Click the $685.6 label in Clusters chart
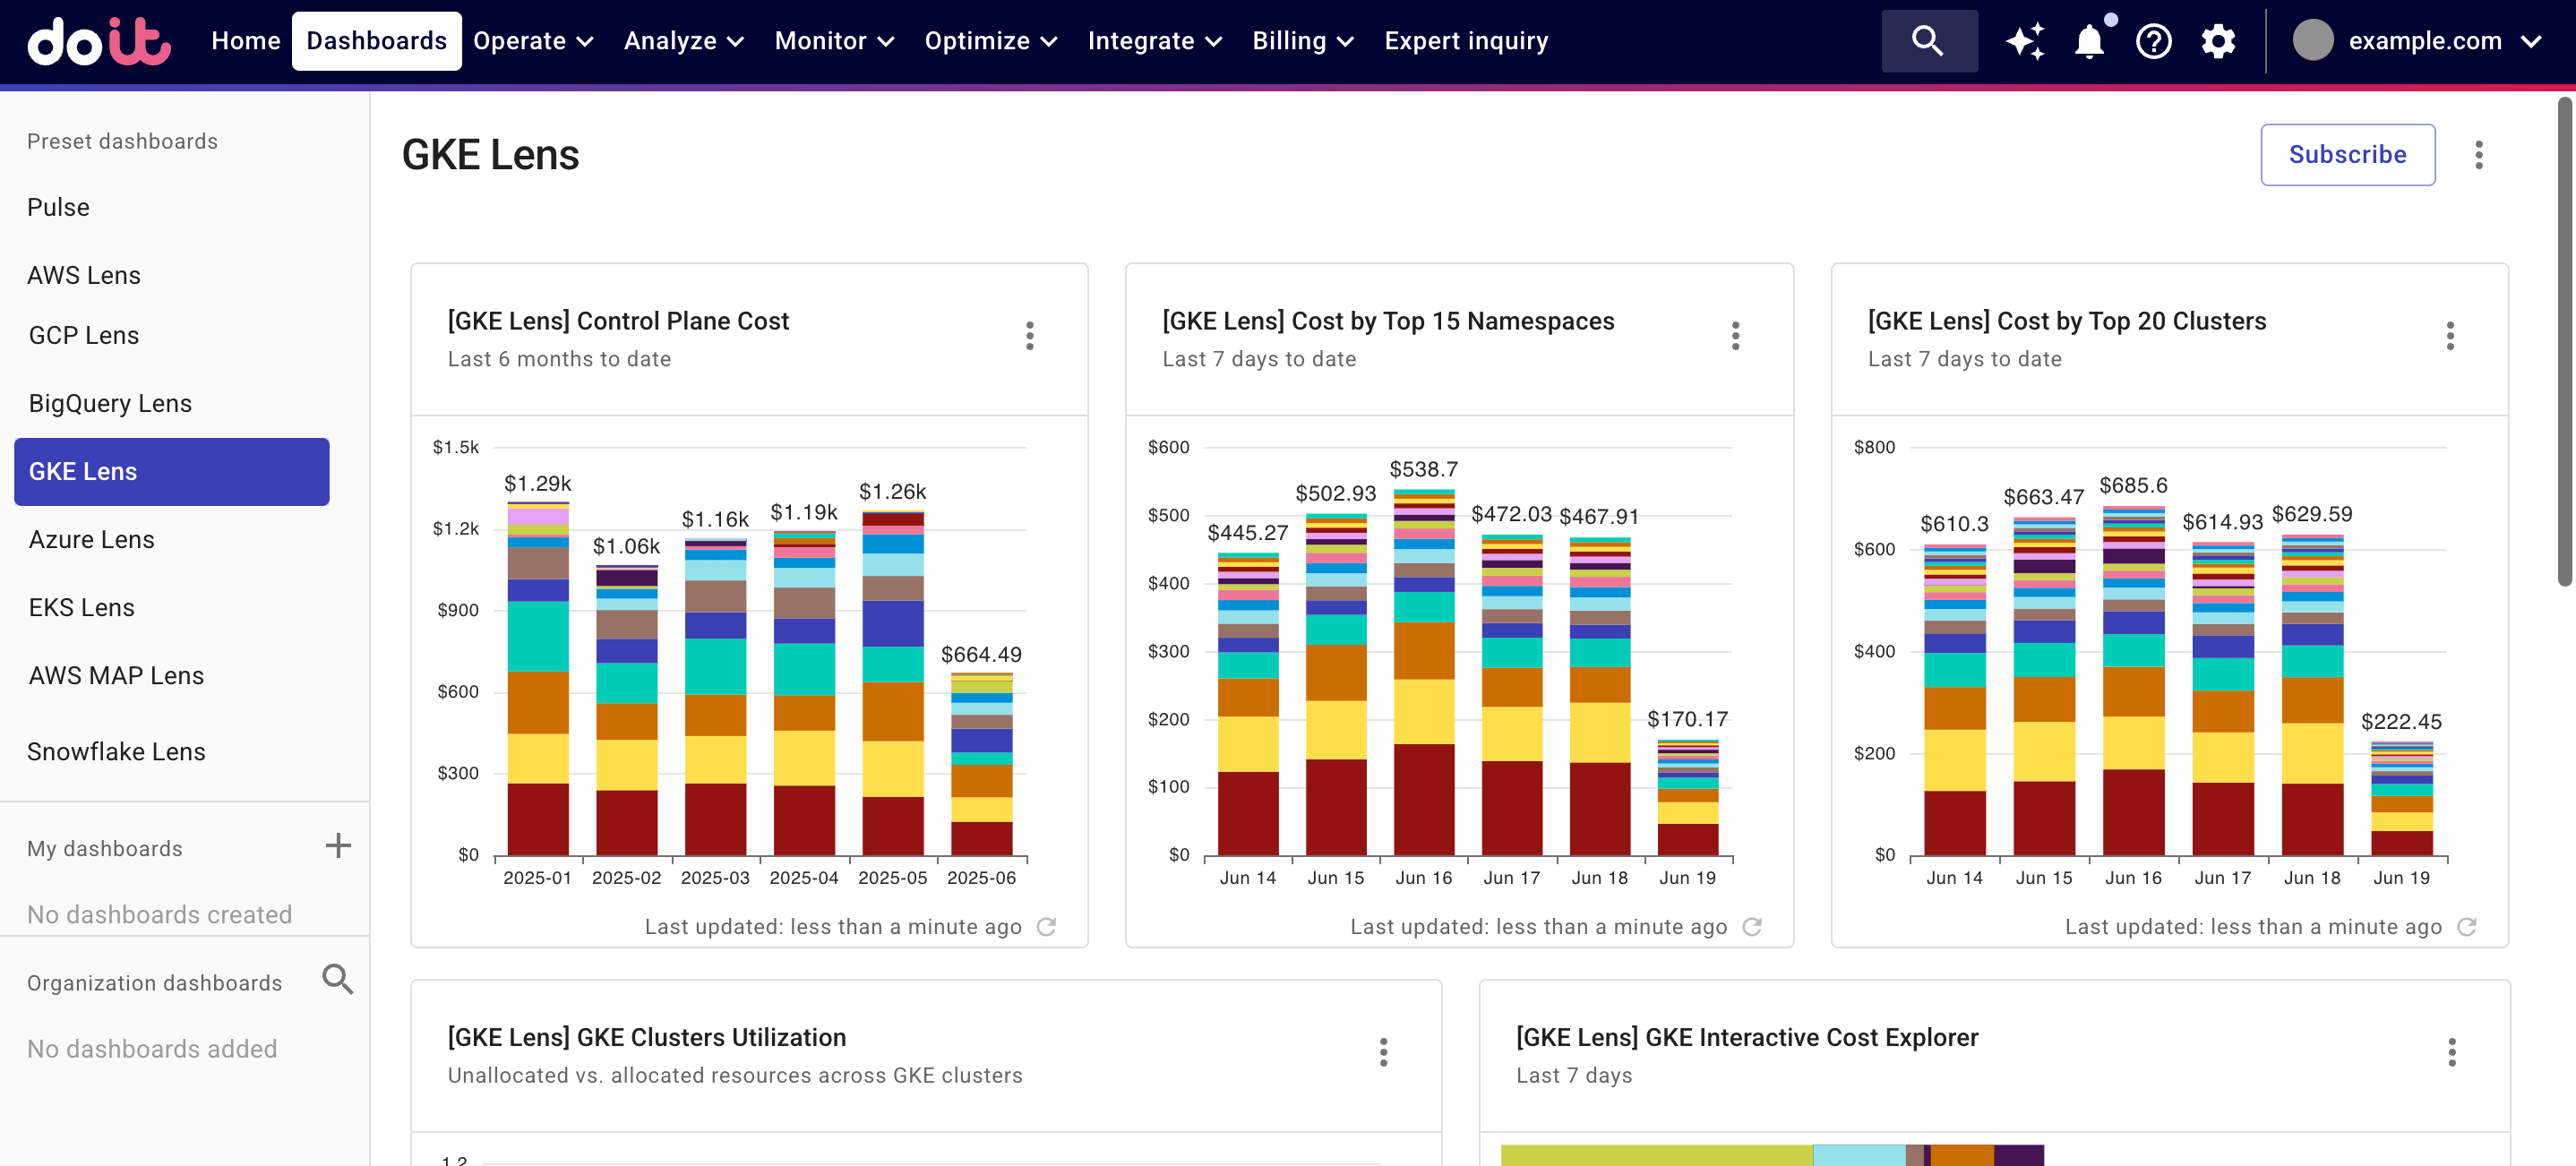 pos(2133,485)
